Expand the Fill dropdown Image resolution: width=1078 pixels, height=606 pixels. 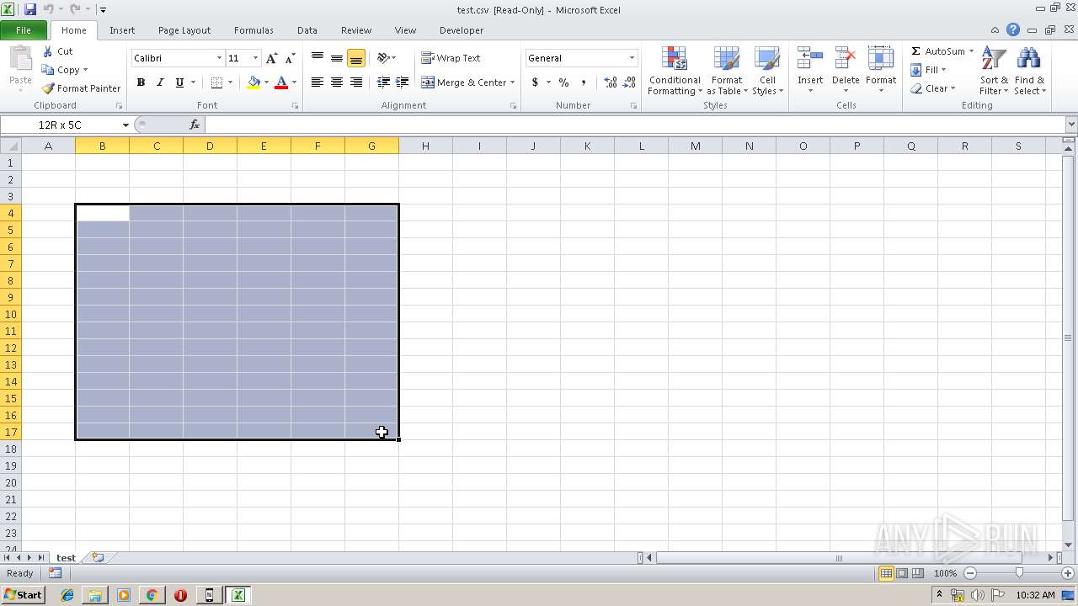[944, 70]
